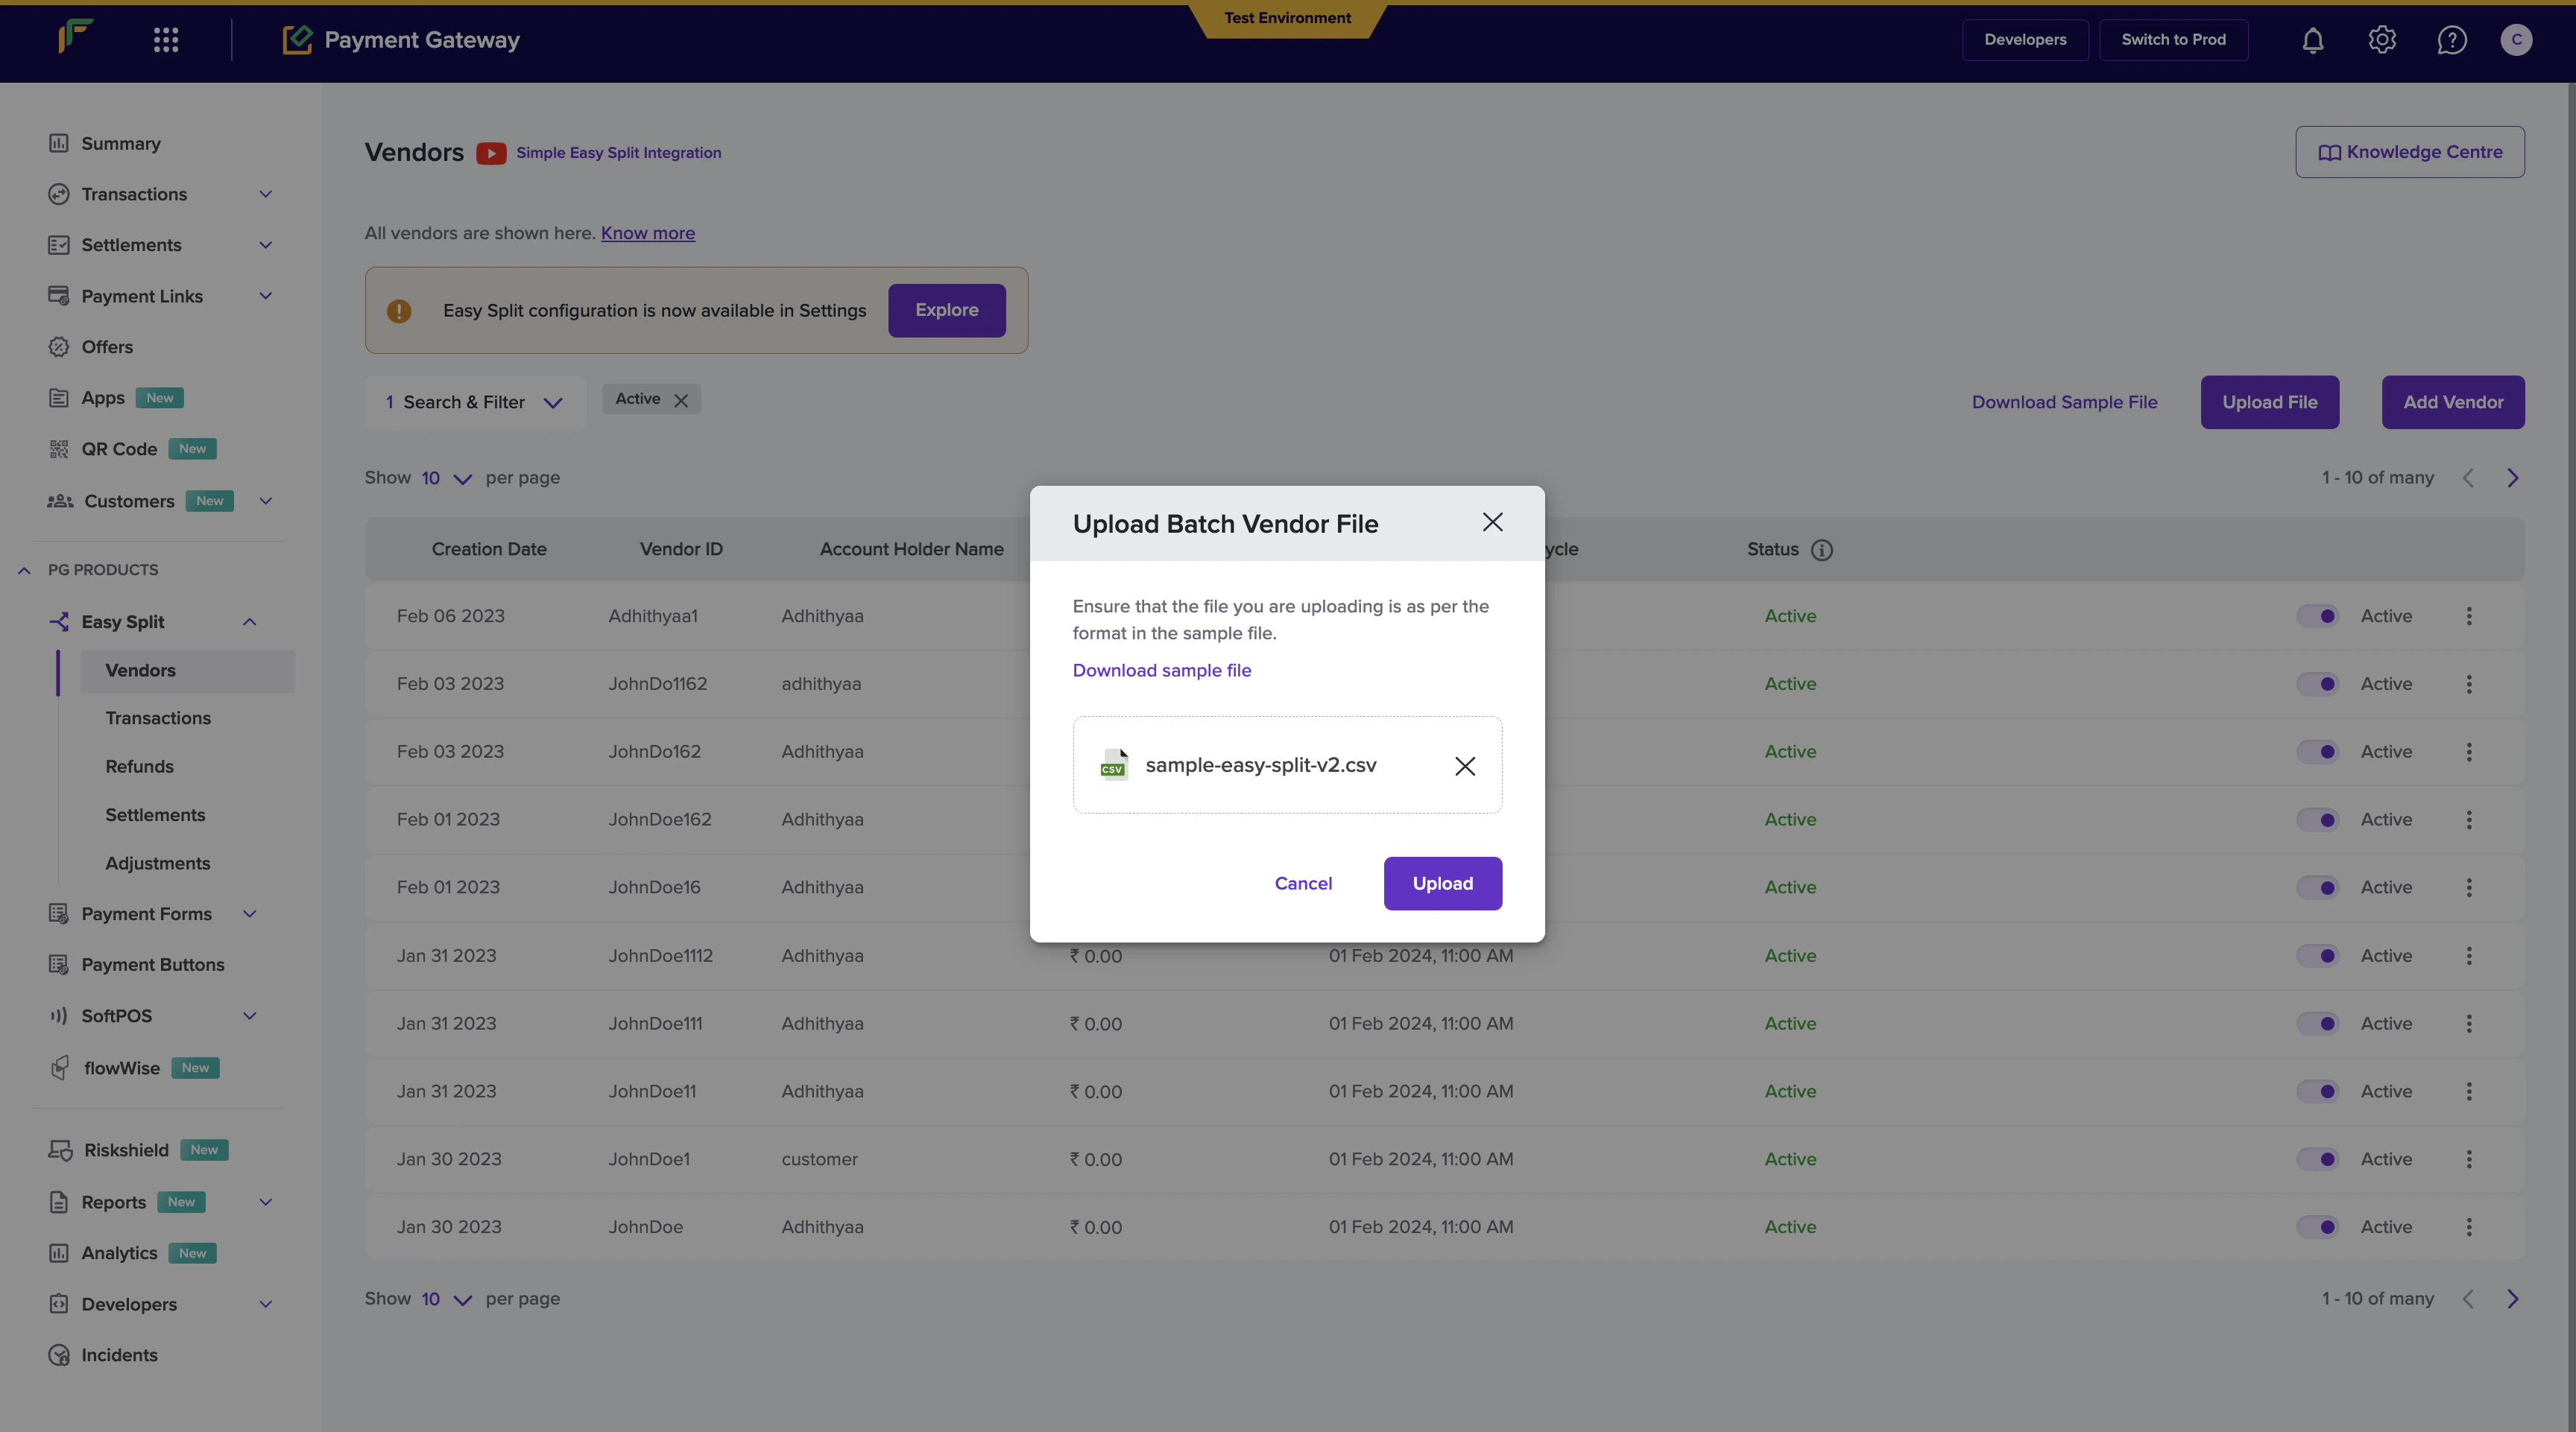
Task: Open the top Show per page dropdown
Action: point(446,478)
